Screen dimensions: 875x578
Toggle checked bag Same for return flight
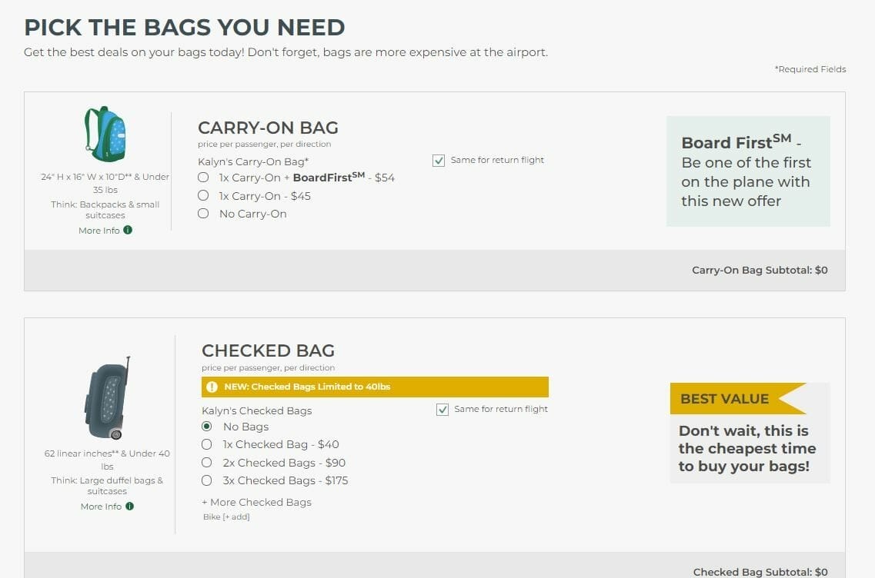tap(443, 410)
